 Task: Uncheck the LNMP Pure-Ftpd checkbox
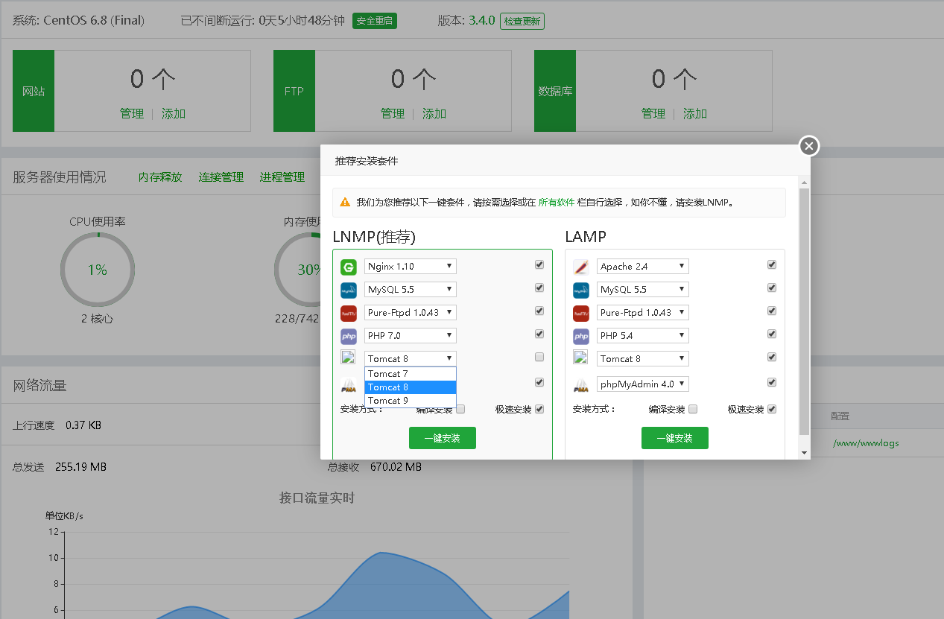pos(539,311)
